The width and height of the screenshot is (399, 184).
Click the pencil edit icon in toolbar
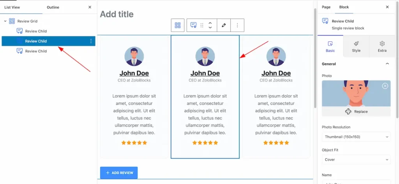pyautogui.click(x=224, y=25)
